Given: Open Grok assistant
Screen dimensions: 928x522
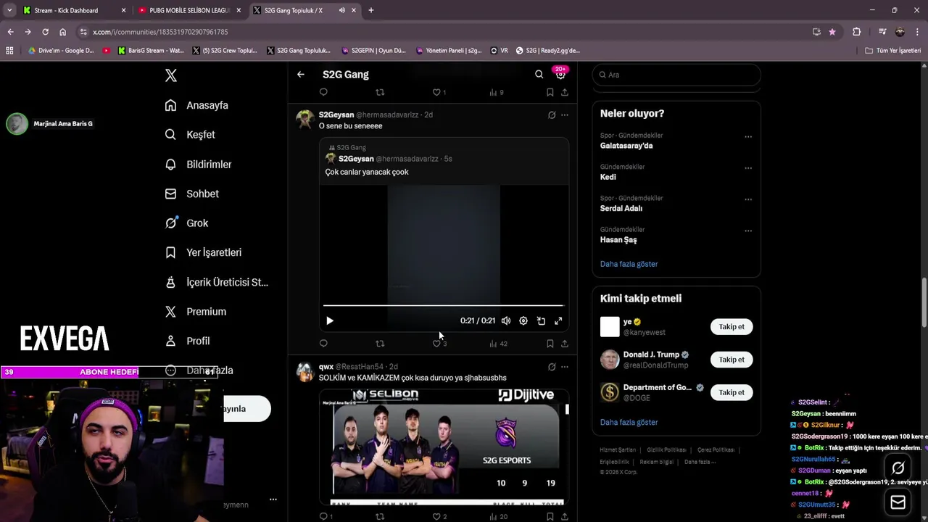Looking at the screenshot, I should [x=186, y=223].
